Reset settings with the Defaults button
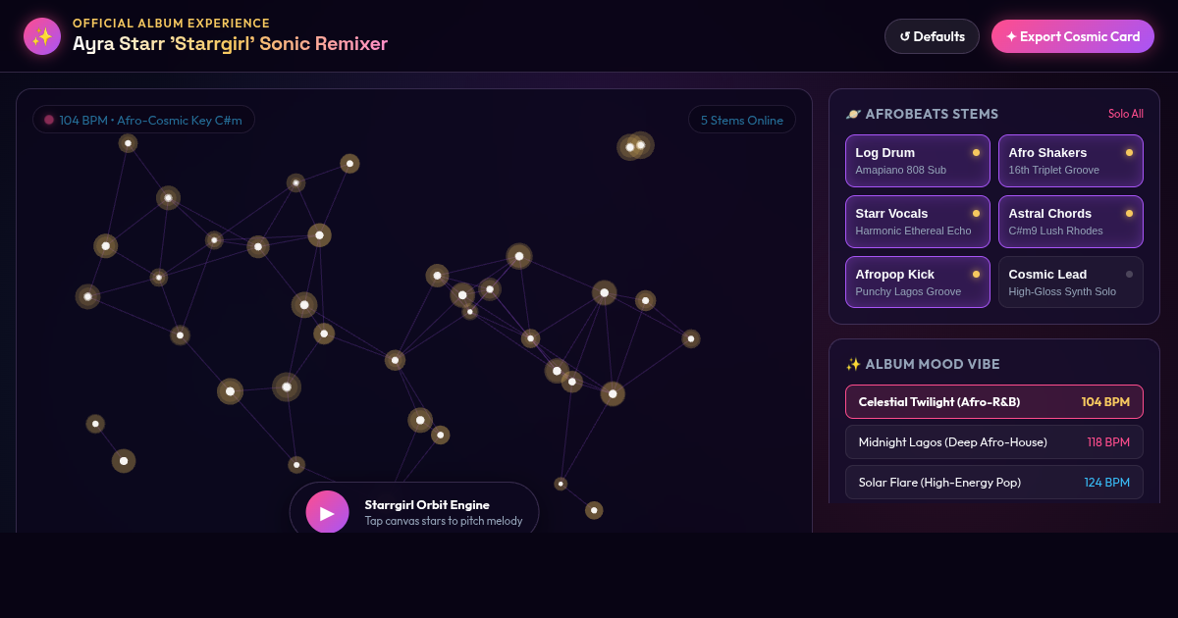Viewport: 1178px width, 618px height. coord(932,36)
